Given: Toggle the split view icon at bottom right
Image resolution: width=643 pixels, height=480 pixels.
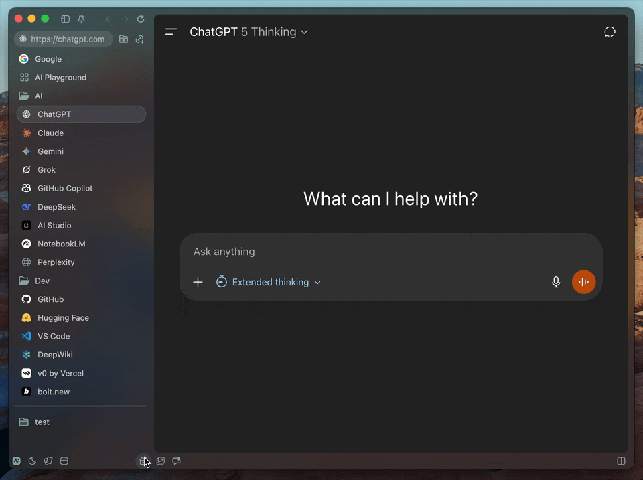Looking at the screenshot, I should pyautogui.click(x=622, y=461).
